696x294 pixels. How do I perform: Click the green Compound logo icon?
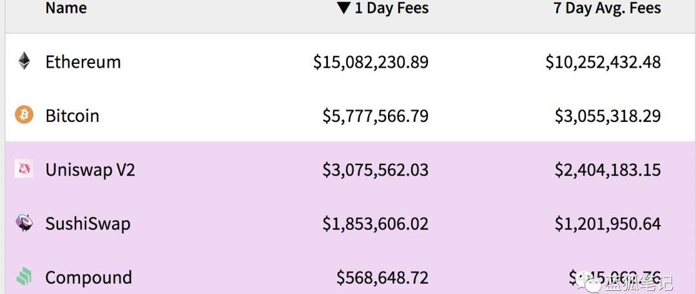[24, 277]
